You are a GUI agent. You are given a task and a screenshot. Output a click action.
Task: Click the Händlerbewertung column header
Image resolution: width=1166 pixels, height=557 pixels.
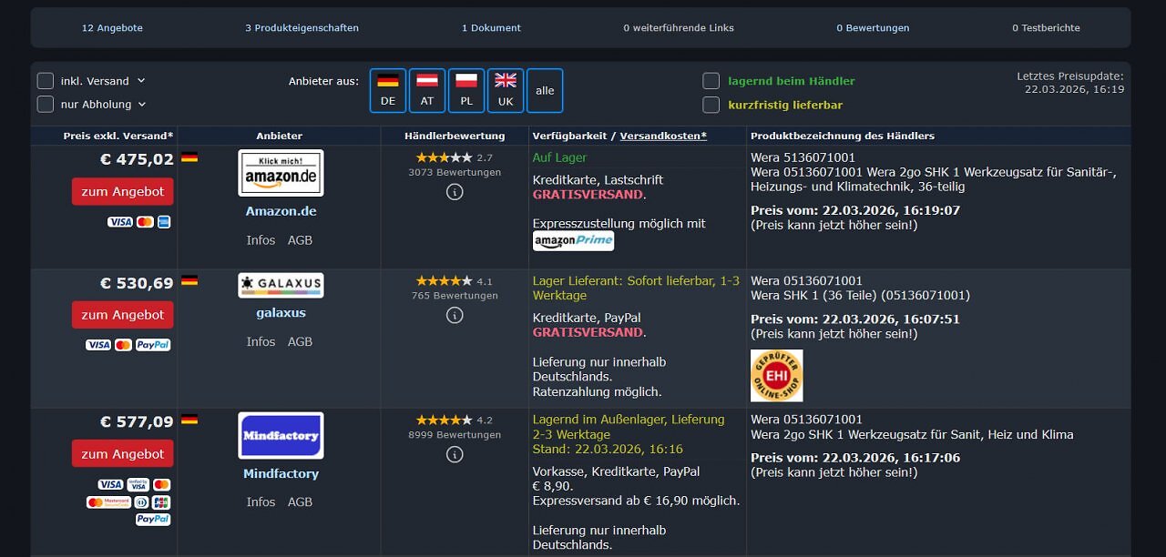point(455,137)
